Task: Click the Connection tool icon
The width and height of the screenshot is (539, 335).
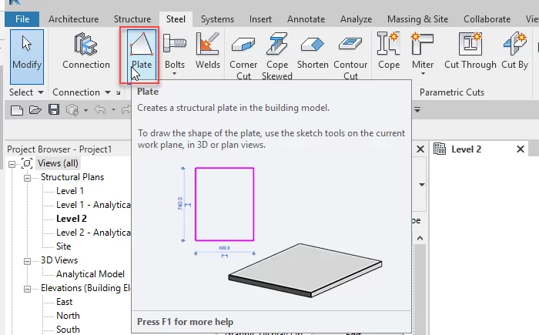Action: [86, 52]
